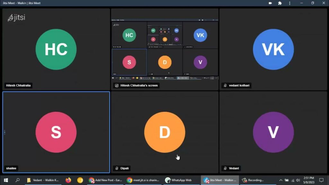Open the three-dot app menu
The image size is (329, 185).
click(289, 3)
